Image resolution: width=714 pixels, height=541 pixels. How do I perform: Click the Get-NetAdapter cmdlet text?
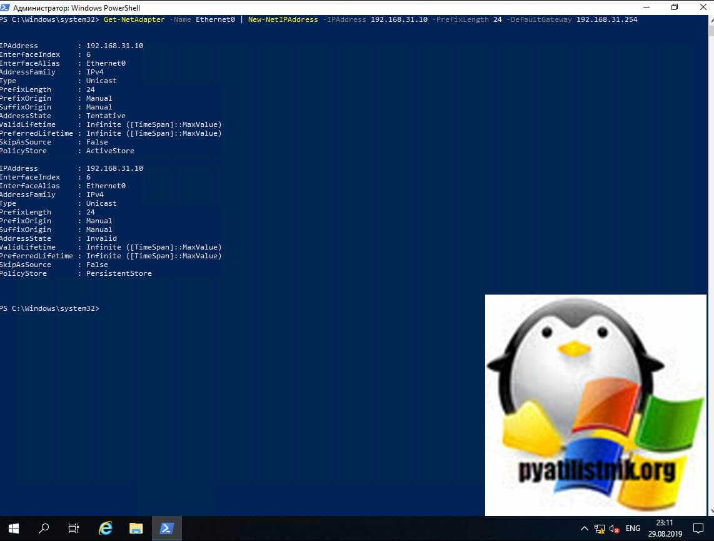tap(134, 19)
